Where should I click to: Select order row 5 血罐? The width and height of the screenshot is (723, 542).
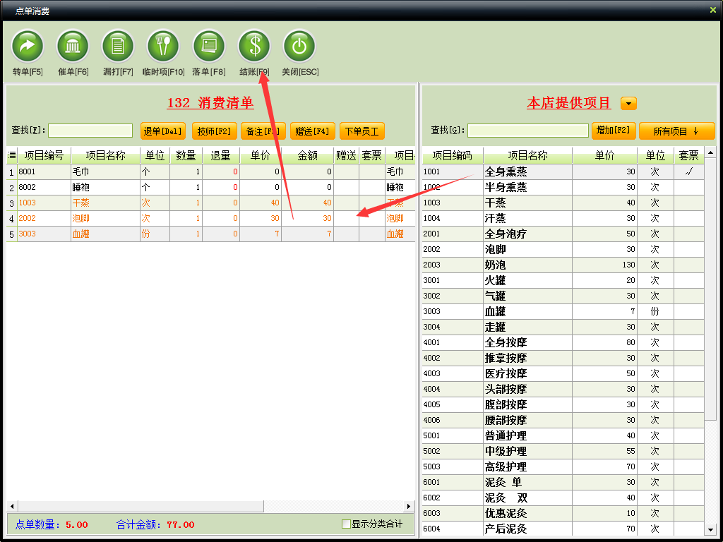(210, 234)
